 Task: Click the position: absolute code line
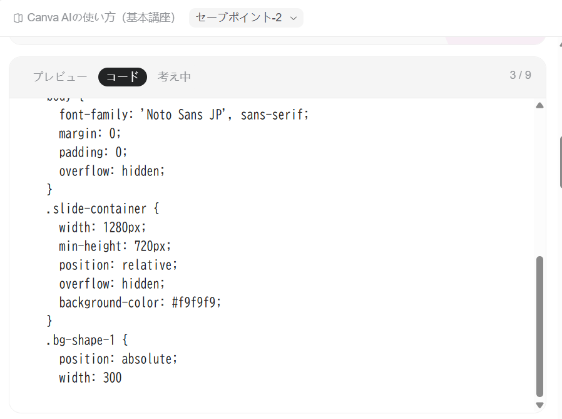point(118,359)
